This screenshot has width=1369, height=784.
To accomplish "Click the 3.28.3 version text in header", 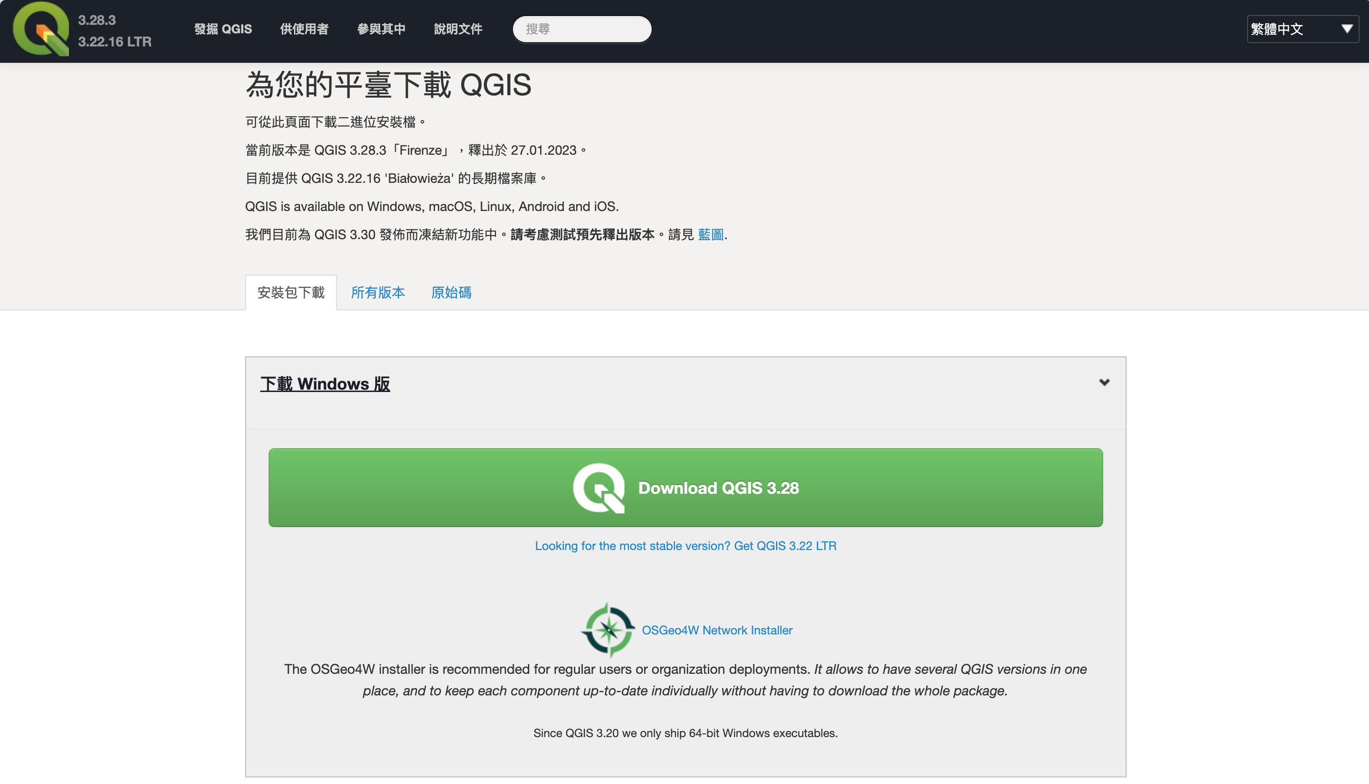I will pos(97,20).
